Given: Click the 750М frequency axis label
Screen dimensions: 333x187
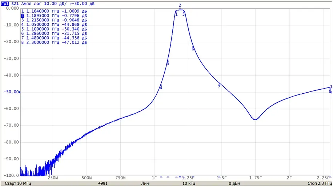Looking at the screenshot, I should [x=120, y=178].
